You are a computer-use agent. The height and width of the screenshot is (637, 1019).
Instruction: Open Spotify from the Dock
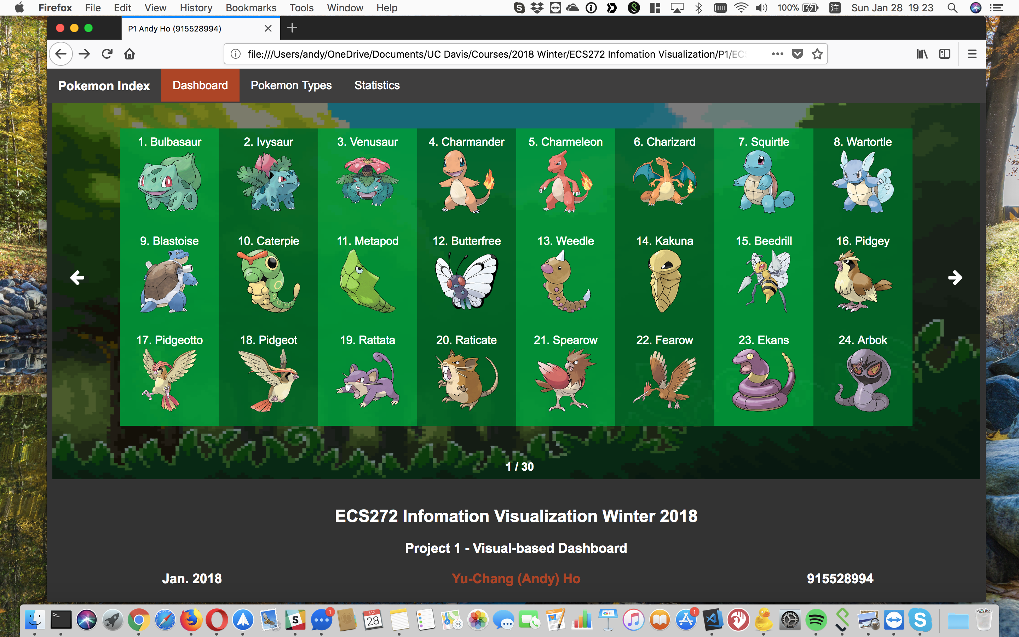[816, 620]
